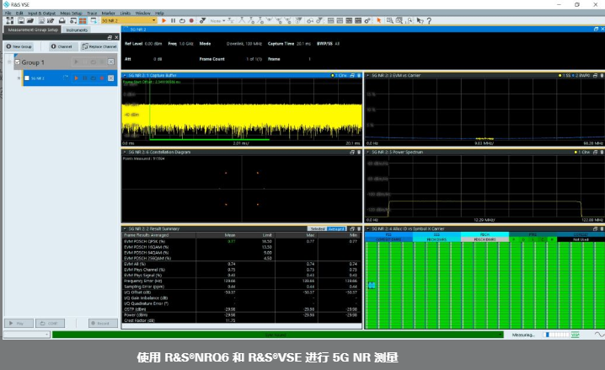The image size is (605, 370).
Task: Click the context help pointer icon
Action: pos(420,21)
